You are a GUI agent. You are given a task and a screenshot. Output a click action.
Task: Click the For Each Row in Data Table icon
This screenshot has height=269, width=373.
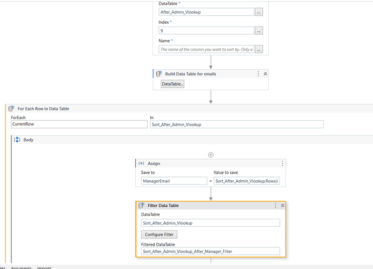click(x=11, y=109)
